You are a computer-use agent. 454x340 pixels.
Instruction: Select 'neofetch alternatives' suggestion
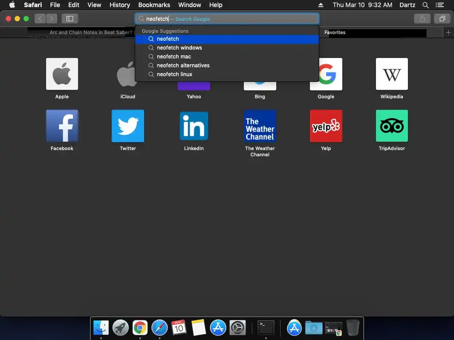click(x=227, y=66)
